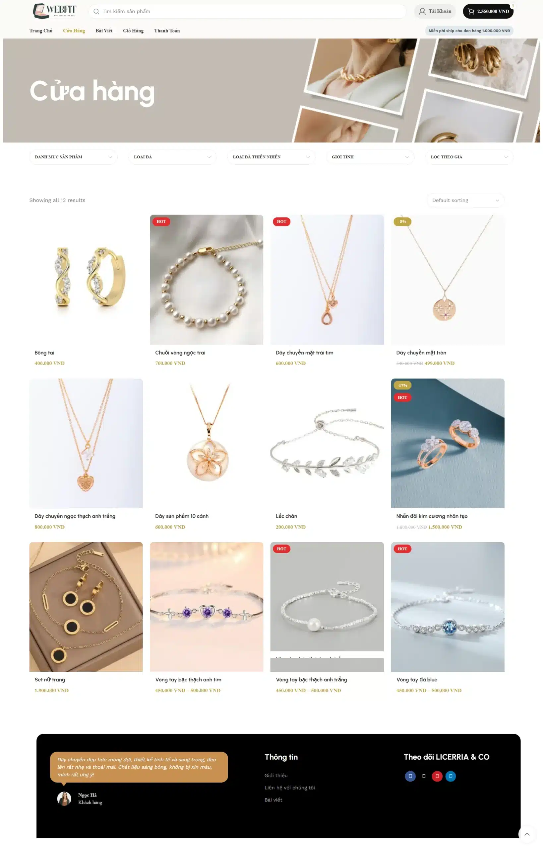Open the first blue social icon
Screen dimensions: 543x850
point(410,776)
